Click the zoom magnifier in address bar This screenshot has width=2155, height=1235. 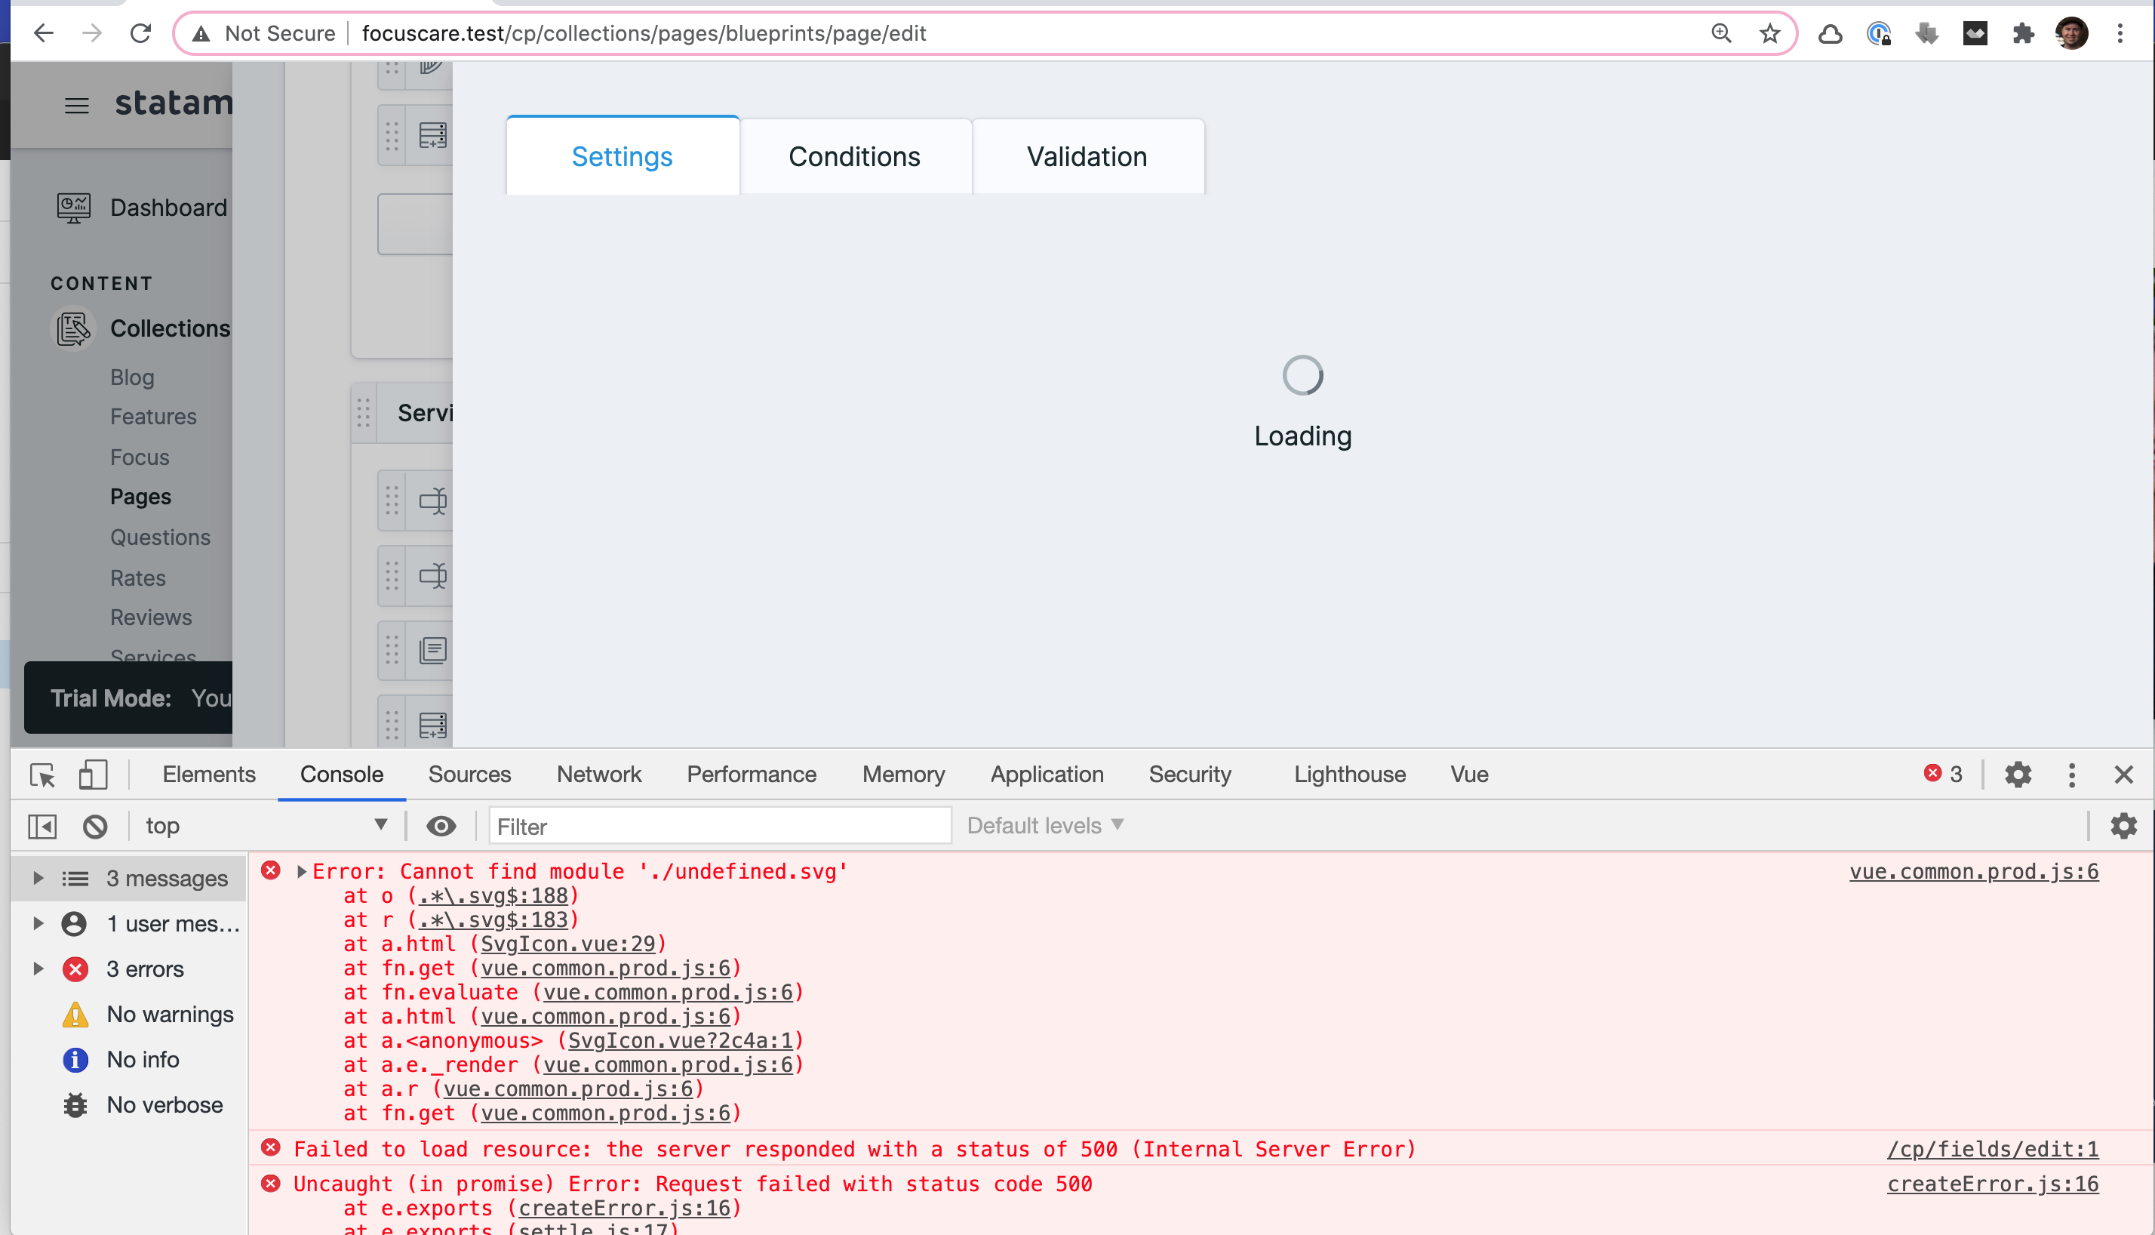click(x=1721, y=33)
